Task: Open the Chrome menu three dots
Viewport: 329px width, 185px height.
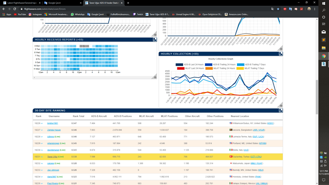Action: coord(315,9)
